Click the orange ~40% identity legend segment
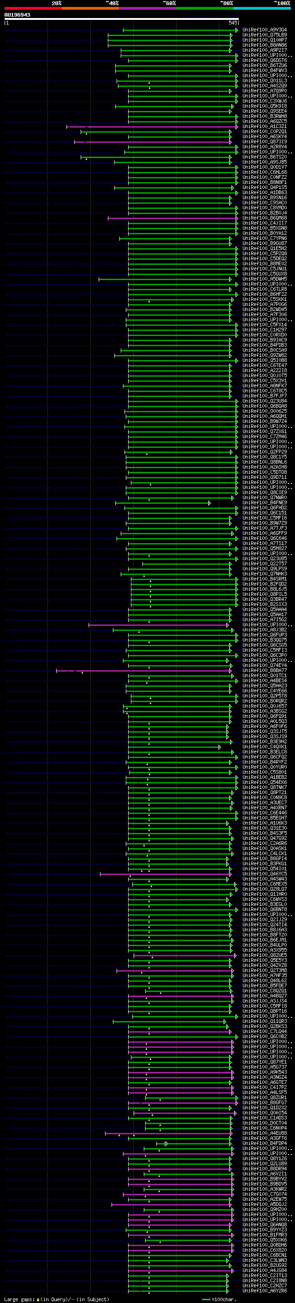This screenshot has height=1303, width=295. pyautogui.click(x=90, y=8)
